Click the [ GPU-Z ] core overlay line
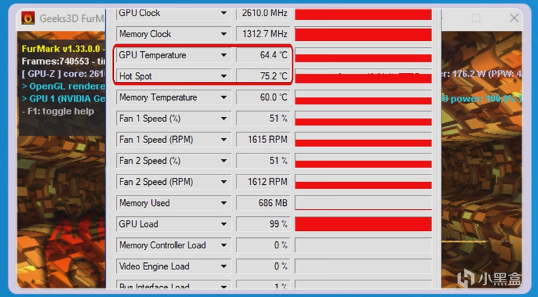The width and height of the screenshot is (538, 297). pyautogui.click(x=63, y=74)
